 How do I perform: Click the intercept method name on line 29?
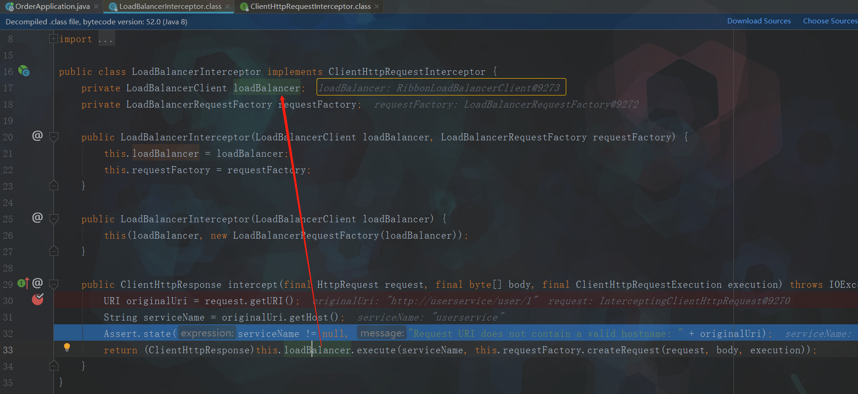point(253,285)
